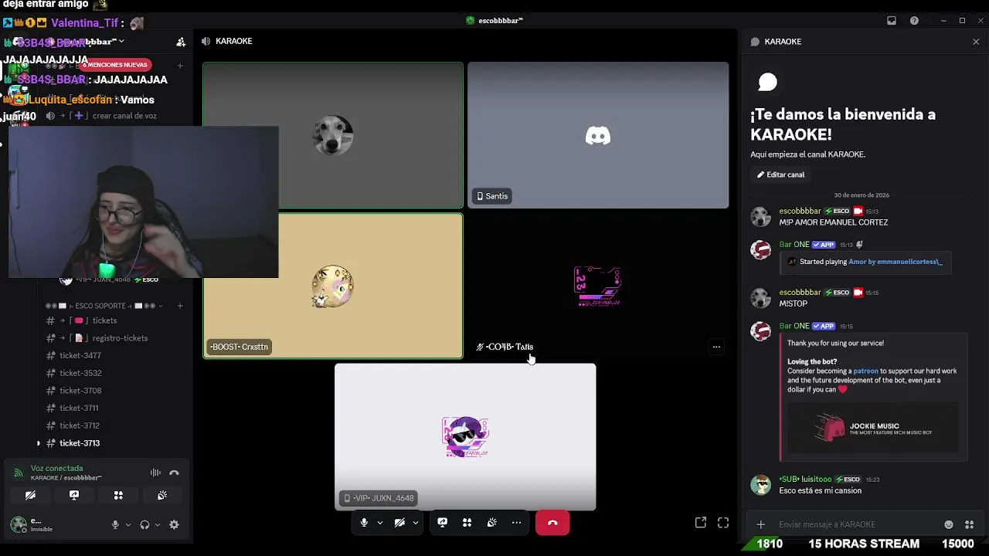Follow Amor by emmanuelcortess link
Image resolution: width=989 pixels, height=556 pixels.
point(896,262)
